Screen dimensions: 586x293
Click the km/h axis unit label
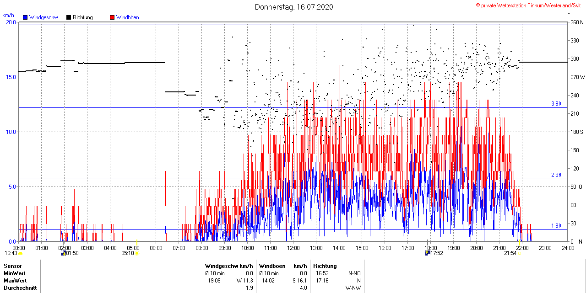9,15
